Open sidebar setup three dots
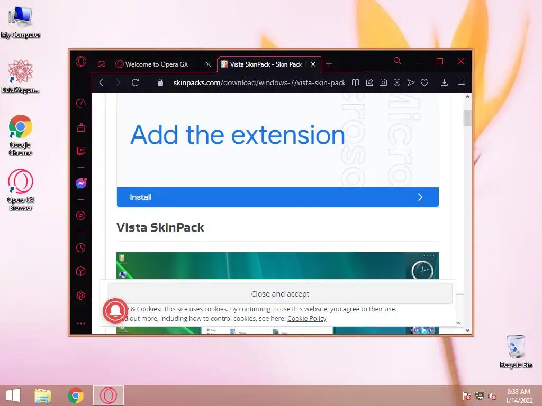This screenshot has height=406, width=542. click(81, 324)
